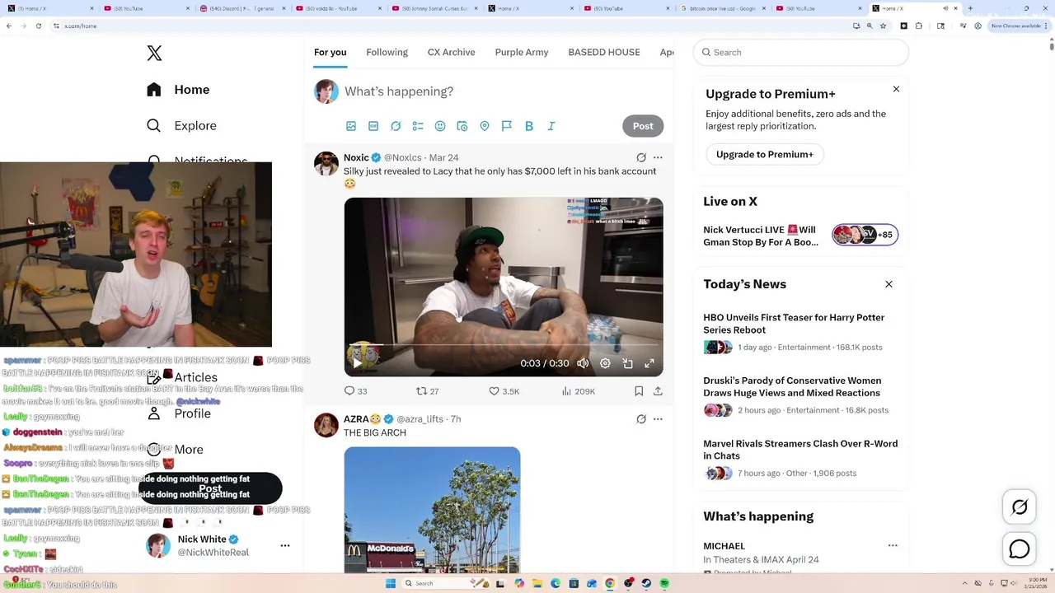Click the flag icon in composer toolbar
1055x593 pixels.
(507, 126)
